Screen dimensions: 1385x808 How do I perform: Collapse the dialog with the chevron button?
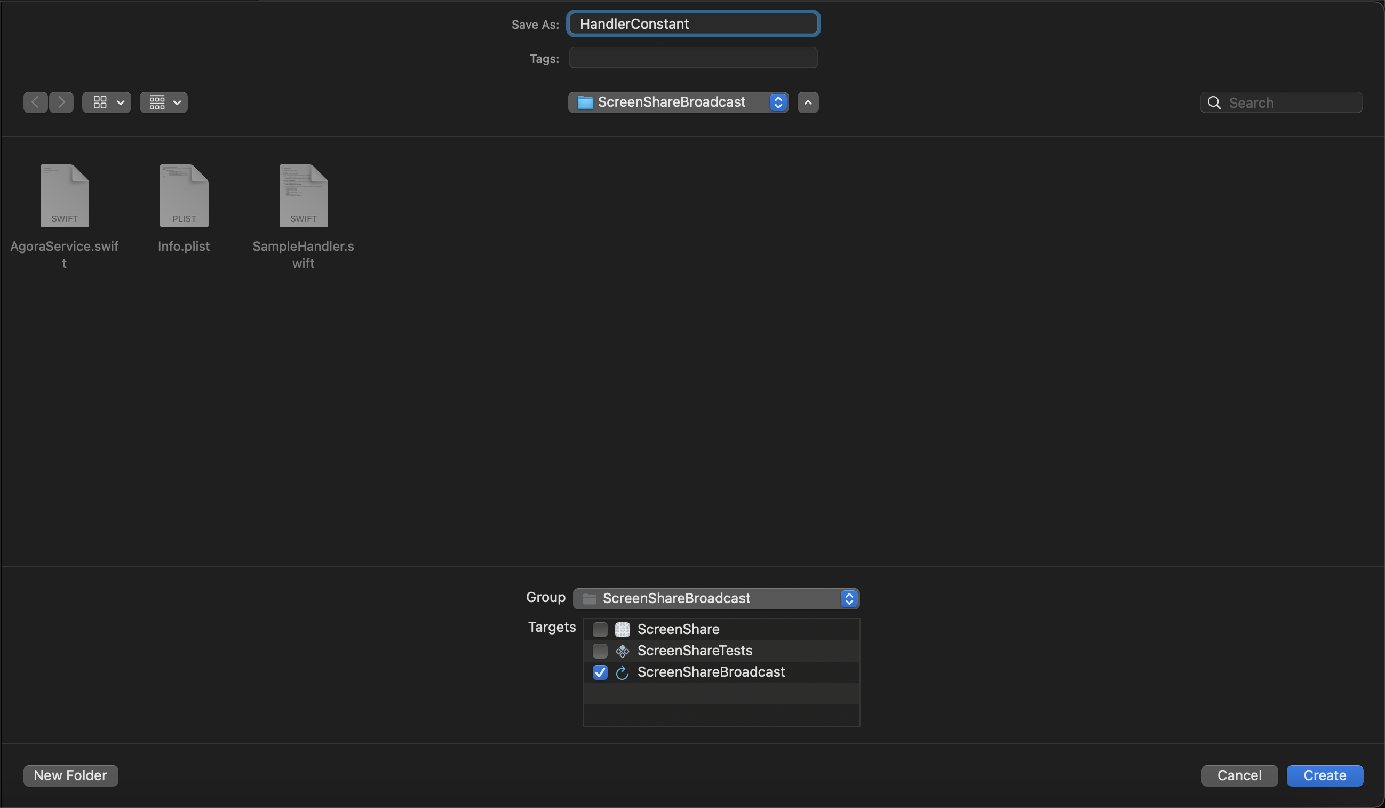(x=808, y=102)
